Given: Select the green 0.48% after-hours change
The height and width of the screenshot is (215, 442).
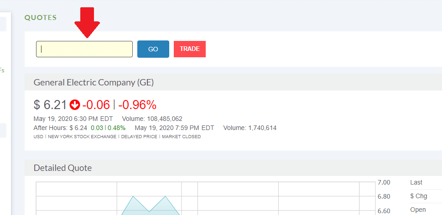Looking at the screenshot, I should 116,128.
